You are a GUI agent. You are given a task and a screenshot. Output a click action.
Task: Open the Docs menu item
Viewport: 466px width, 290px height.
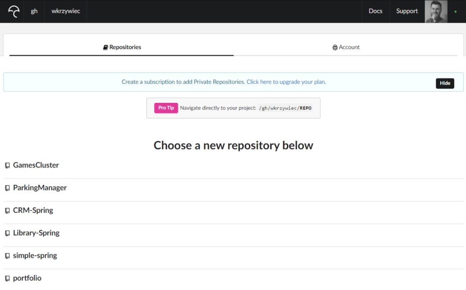coord(375,11)
